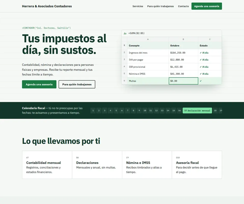Screen dimensions: 244x204
Task: Click the ISR provisional cell
Action: (148, 67)
